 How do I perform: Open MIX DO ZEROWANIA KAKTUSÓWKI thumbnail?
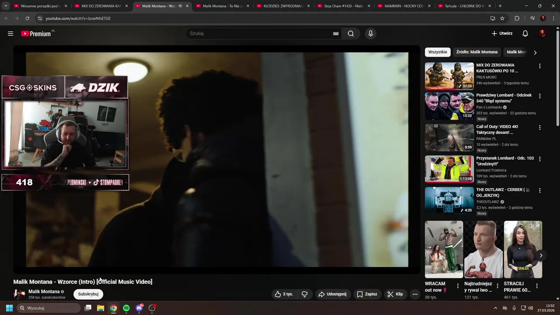[449, 76]
